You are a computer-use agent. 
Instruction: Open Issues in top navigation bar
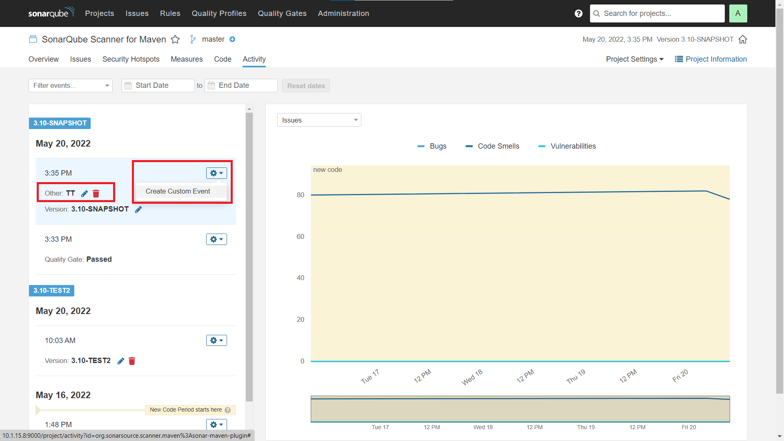[x=137, y=13]
